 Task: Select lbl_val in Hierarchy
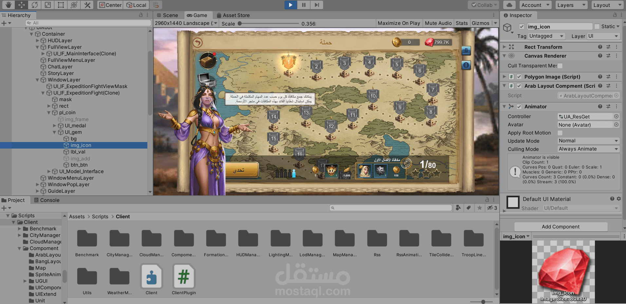[x=78, y=152]
